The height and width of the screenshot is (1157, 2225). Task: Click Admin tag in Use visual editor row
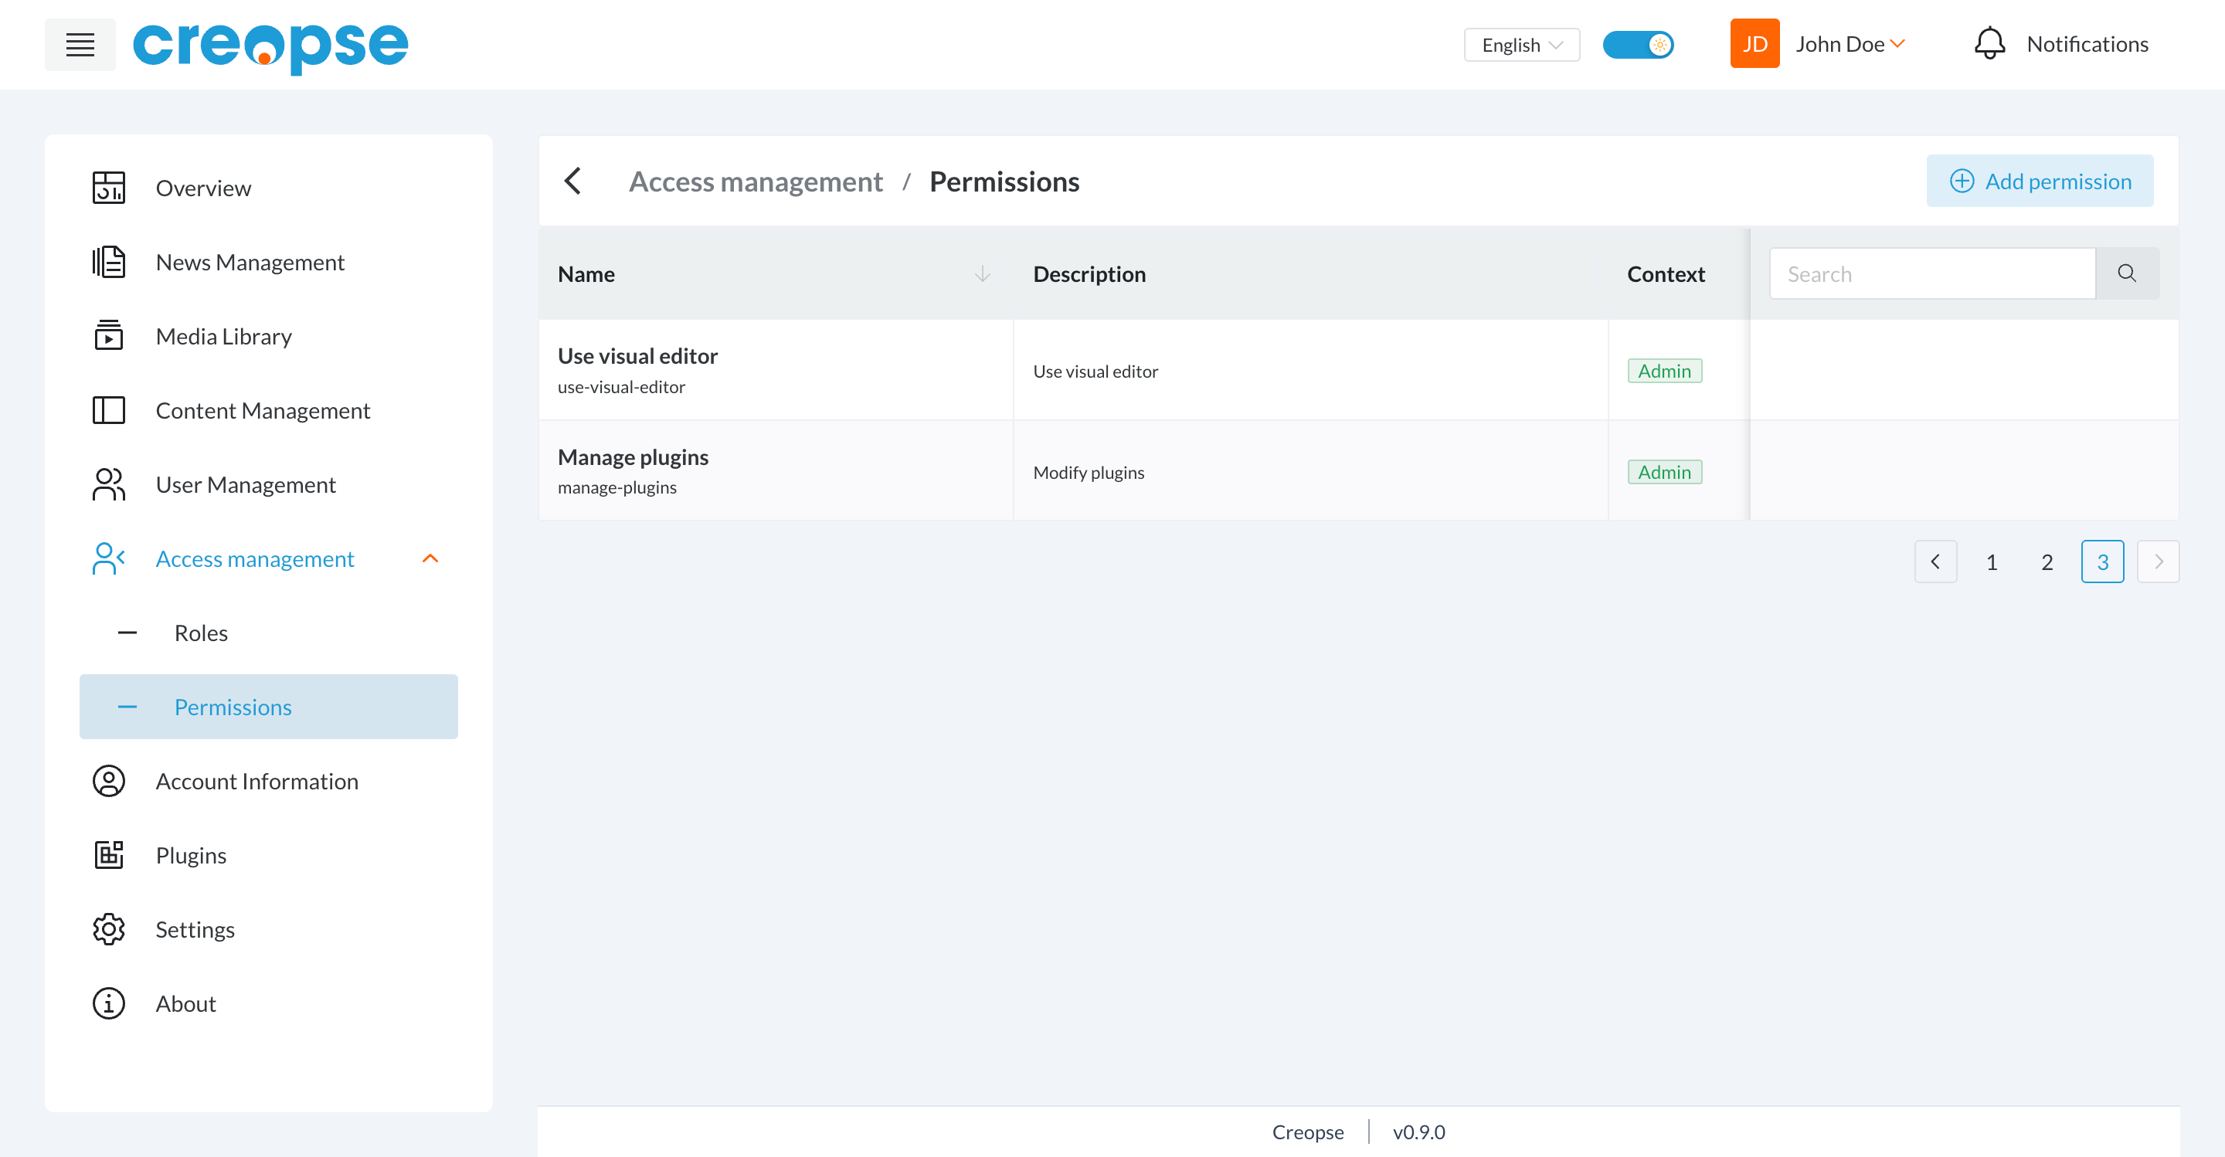(1664, 372)
